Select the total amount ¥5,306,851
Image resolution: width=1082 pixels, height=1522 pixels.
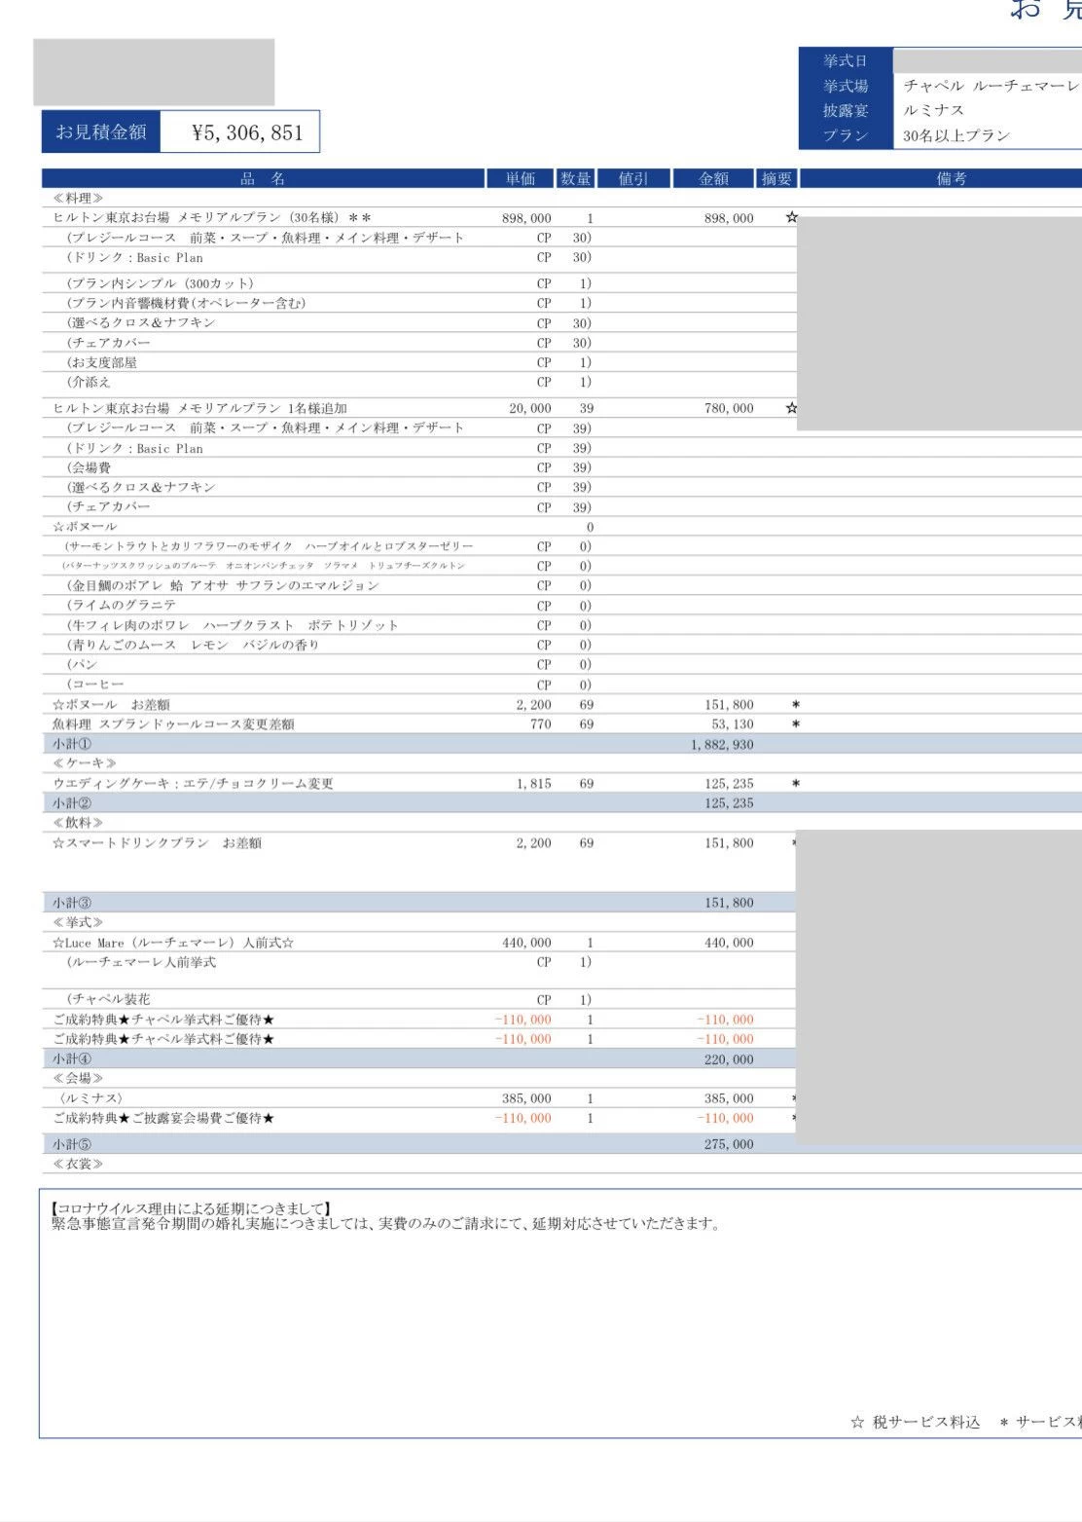click(x=247, y=132)
